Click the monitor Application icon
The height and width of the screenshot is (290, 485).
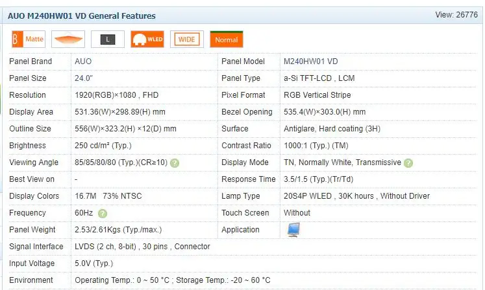coord(293,230)
